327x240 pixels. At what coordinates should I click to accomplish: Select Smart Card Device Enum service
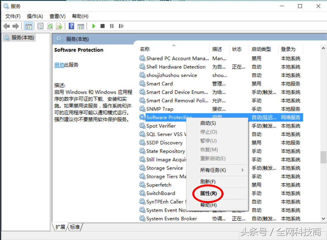point(221,92)
